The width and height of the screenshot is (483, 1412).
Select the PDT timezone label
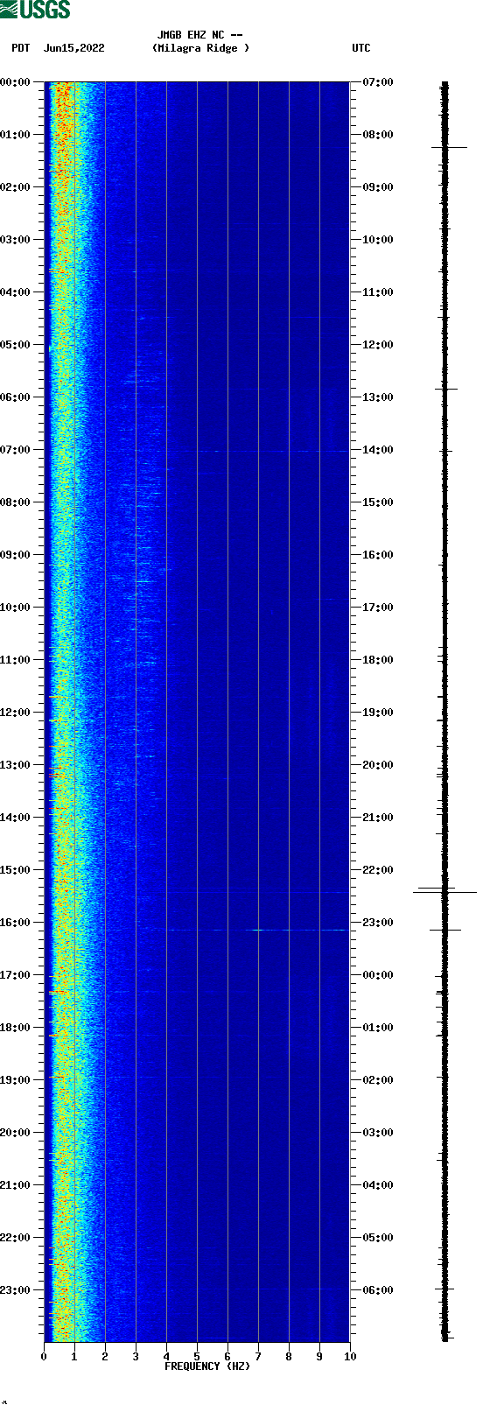click(x=21, y=48)
